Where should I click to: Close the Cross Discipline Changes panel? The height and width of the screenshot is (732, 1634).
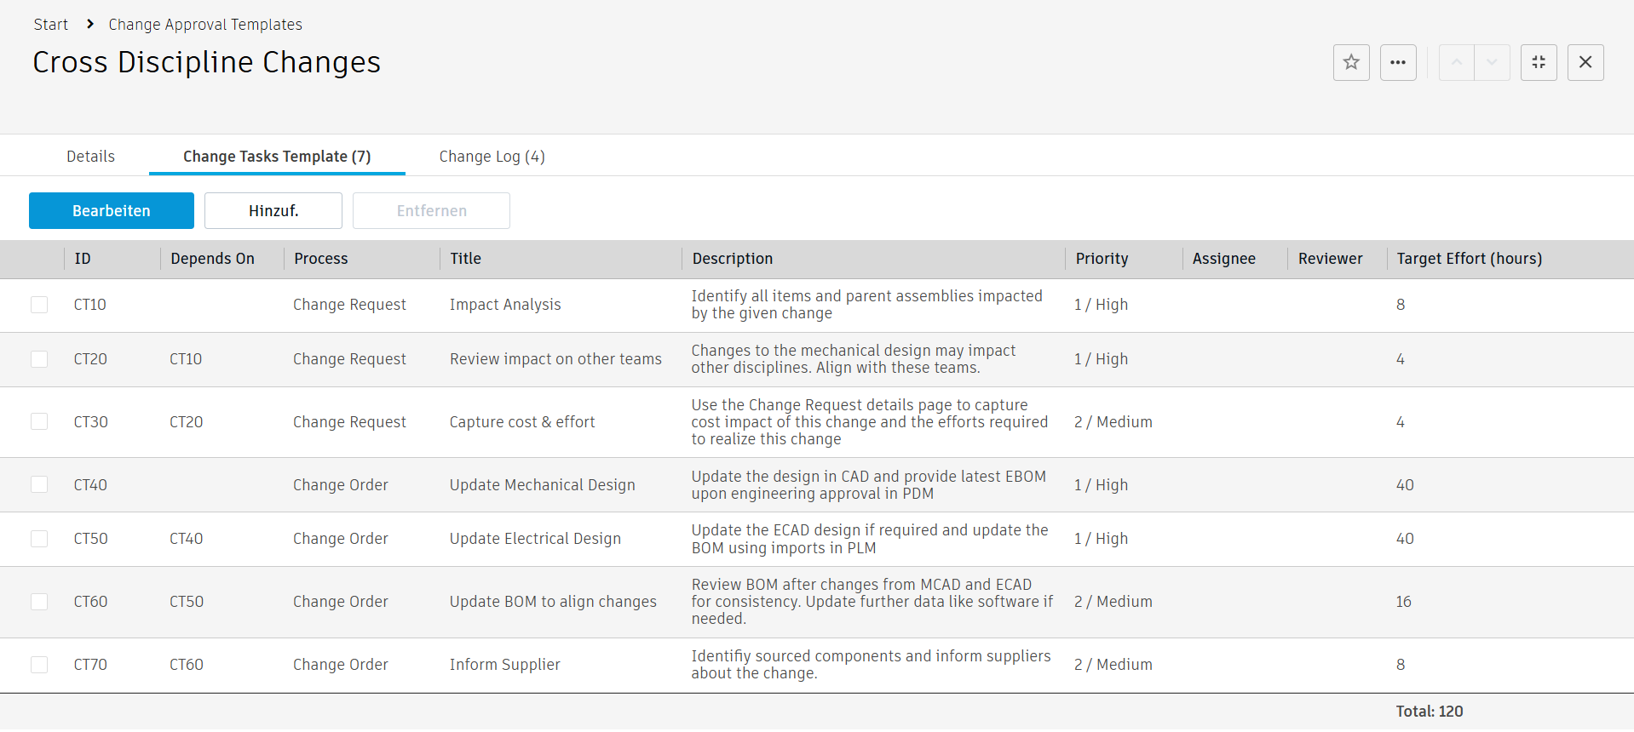point(1585,62)
